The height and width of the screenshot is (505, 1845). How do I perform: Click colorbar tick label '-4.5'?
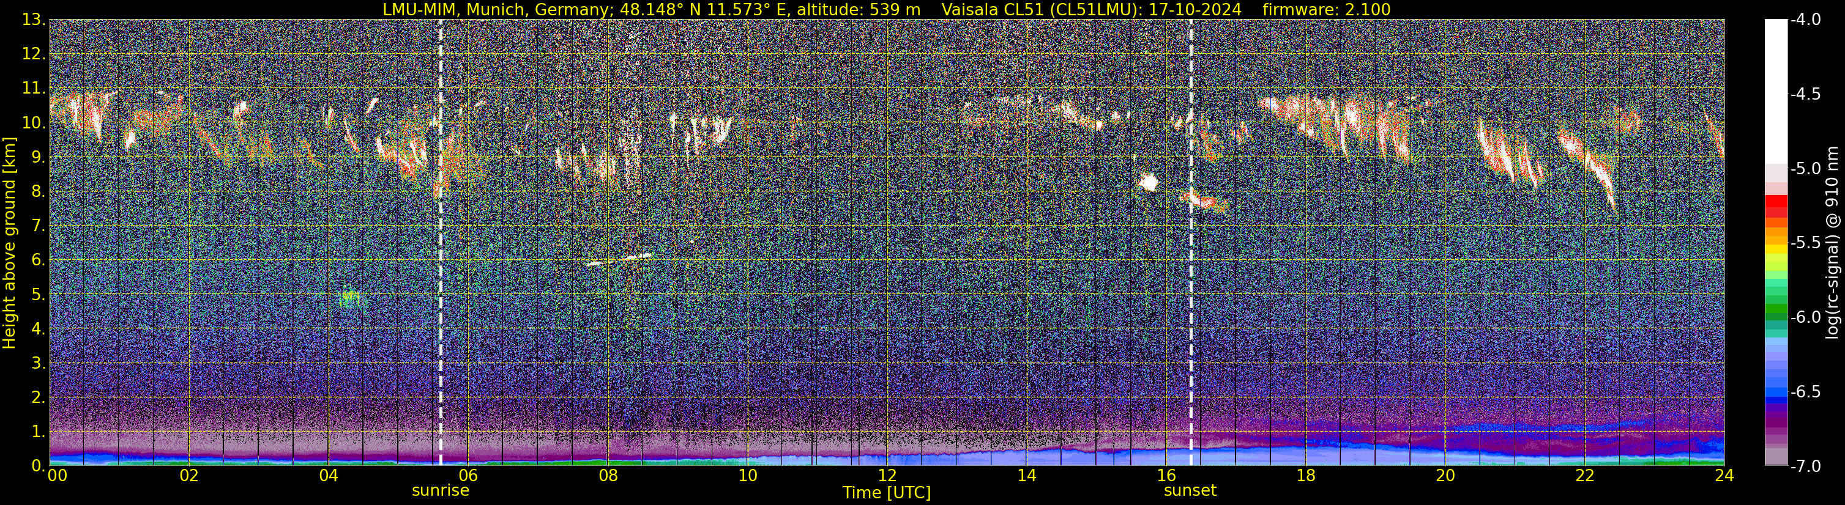click(x=1805, y=94)
